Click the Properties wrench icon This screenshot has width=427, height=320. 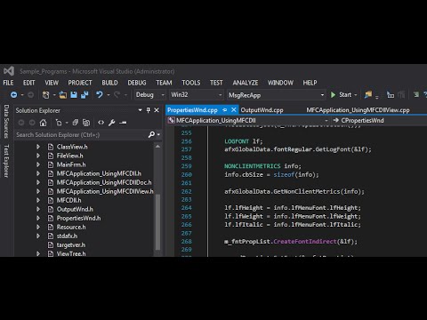pos(112,123)
